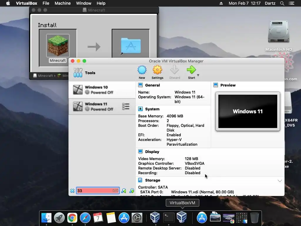
Task: Click the Minecraft path item in window footer
Action: [x=44, y=76]
